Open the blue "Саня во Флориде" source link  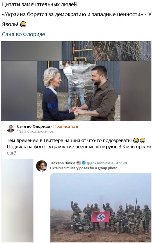(23, 34)
